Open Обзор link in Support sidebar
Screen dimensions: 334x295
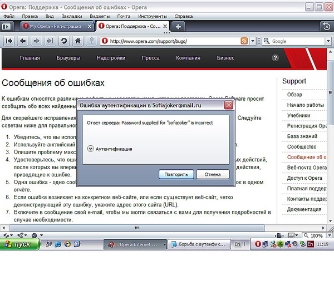click(x=294, y=95)
